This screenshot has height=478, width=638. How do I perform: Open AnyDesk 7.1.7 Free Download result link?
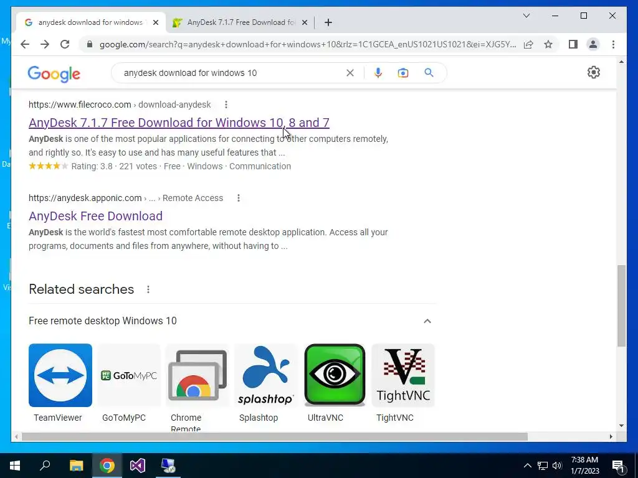pos(179,123)
